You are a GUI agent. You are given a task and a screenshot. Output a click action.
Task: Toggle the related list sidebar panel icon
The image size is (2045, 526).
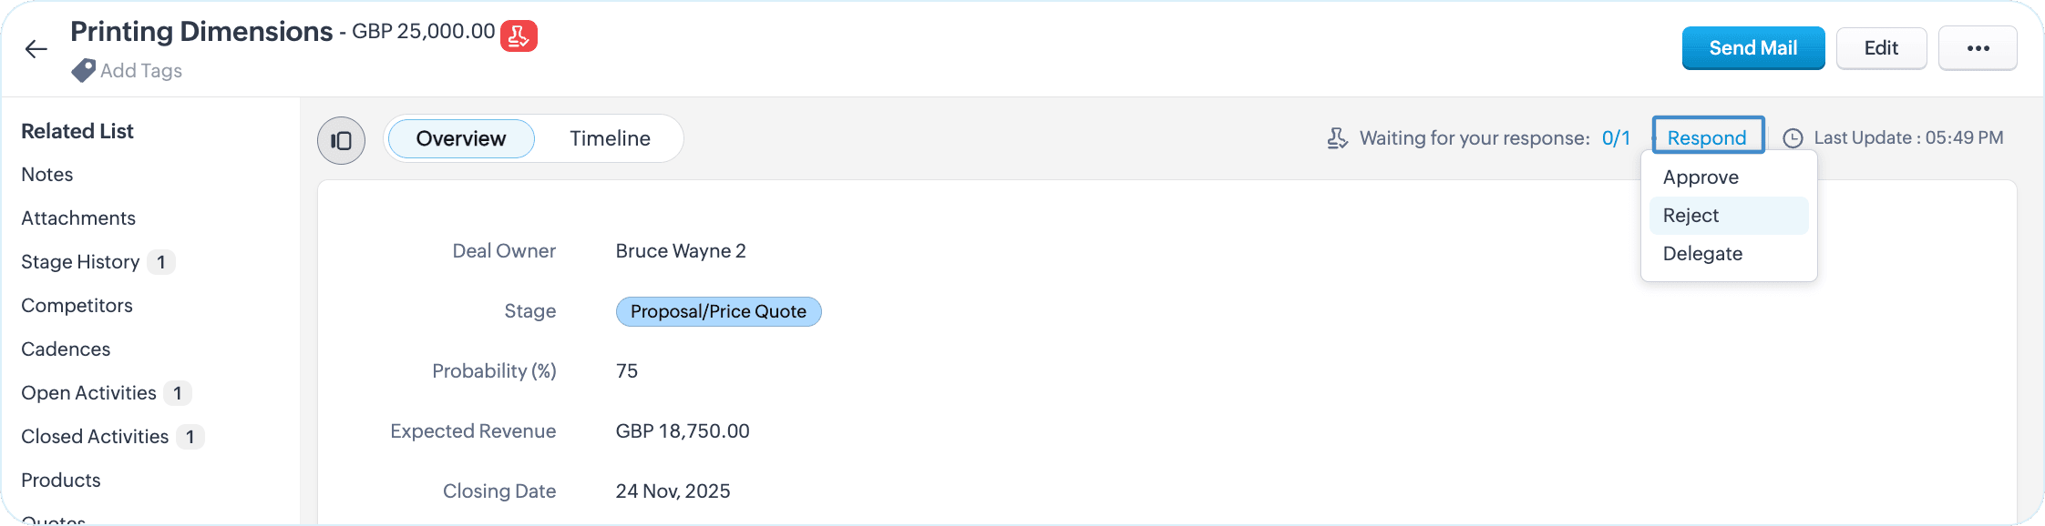click(x=342, y=140)
